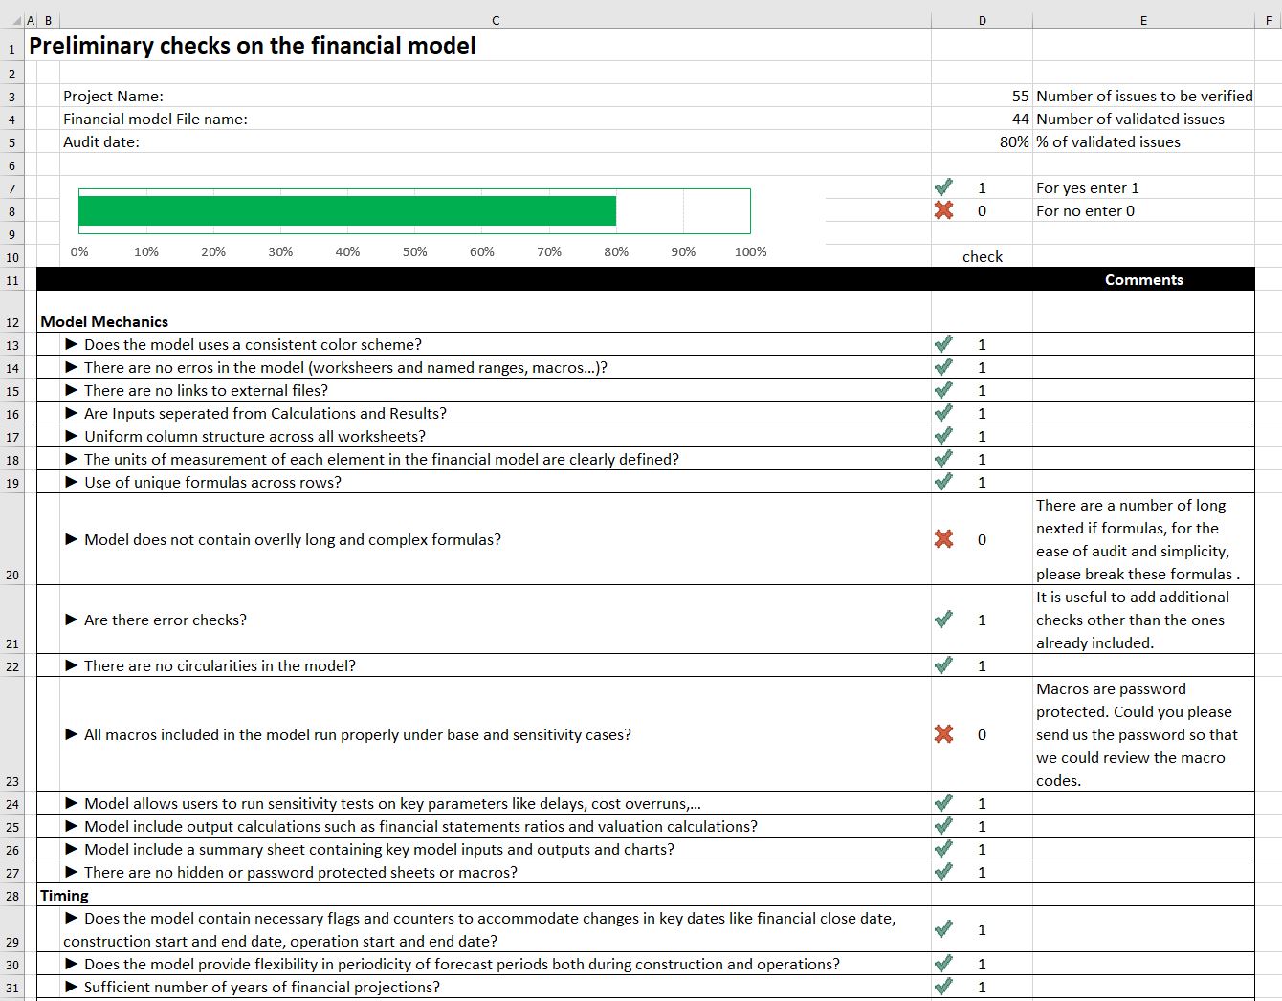
Task: Select the 'Project Name:' cell
Action: [x=496, y=96]
